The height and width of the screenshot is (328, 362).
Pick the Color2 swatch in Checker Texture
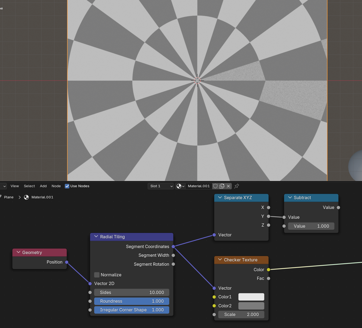click(251, 306)
